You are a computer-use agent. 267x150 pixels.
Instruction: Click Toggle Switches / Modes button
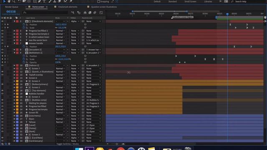pos(68,144)
